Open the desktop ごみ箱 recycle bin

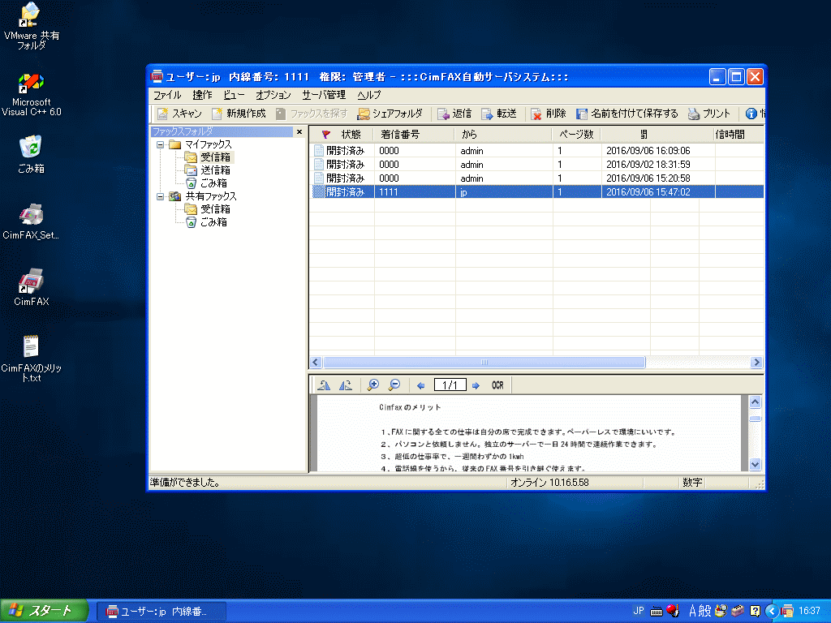(x=32, y=154)
